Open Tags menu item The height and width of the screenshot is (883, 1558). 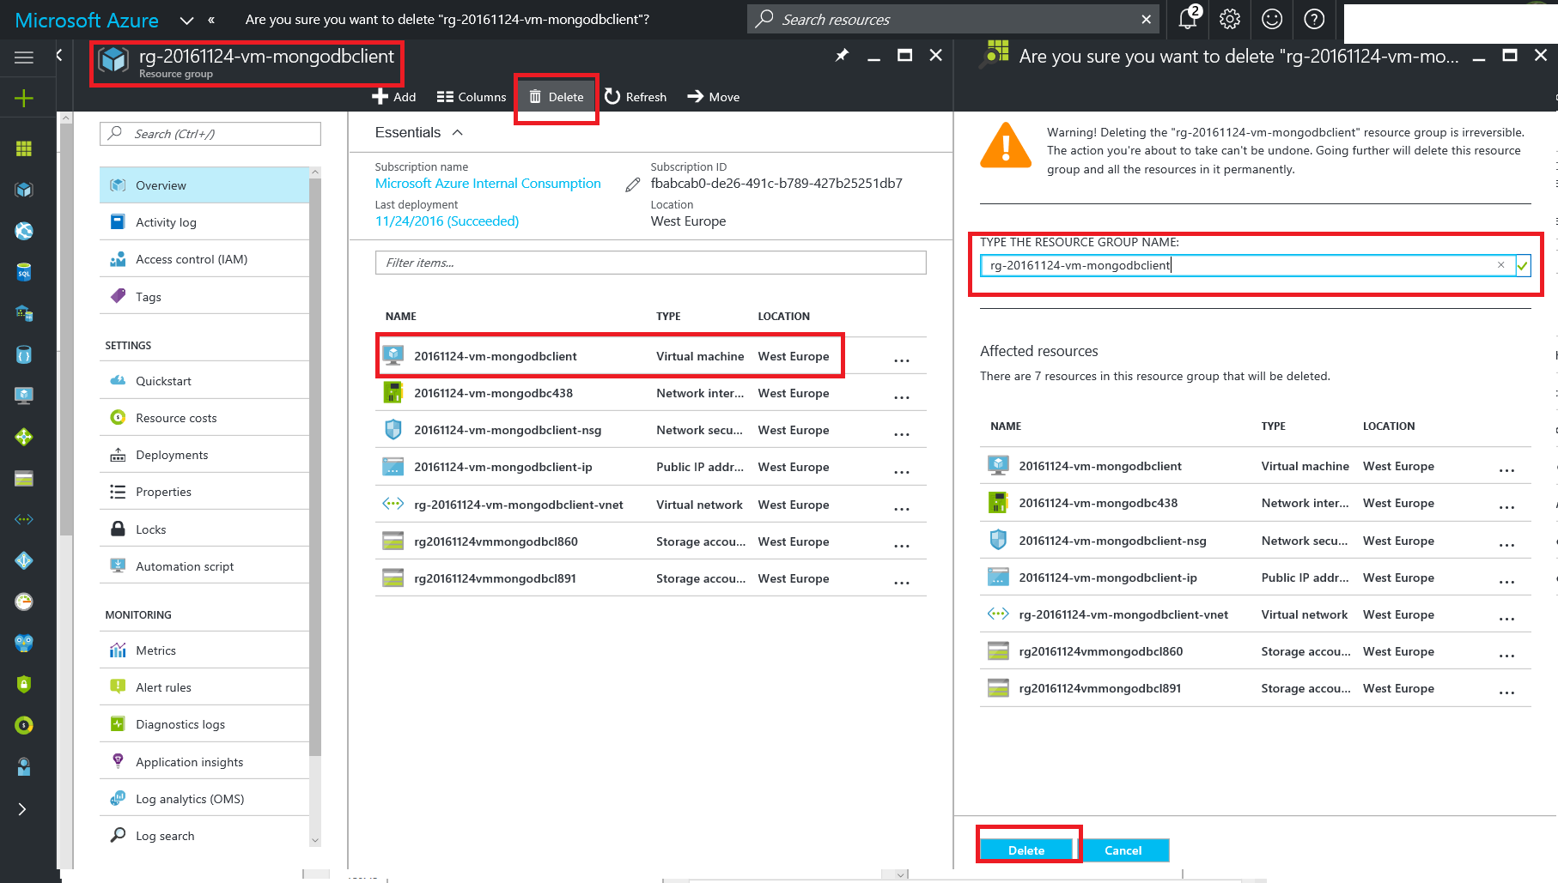pyautogui.click(x=204, y=297)
